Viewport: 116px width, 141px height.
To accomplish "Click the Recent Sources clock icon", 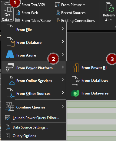I will [x=58, y=13].
